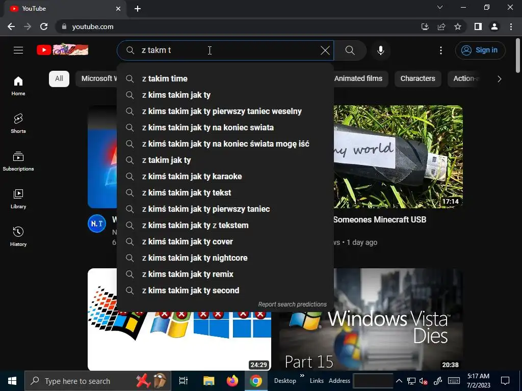Image resolution: width=522 pixels, height=391 pixels.
Task: Open the Chrome three-dot menu
Action: [x=511, y=26]
